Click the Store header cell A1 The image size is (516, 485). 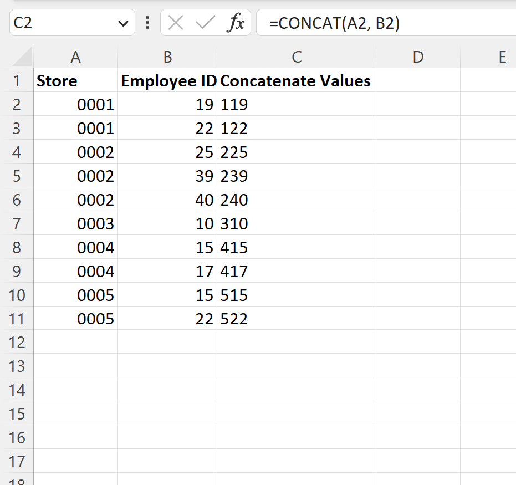pyautogui.click(x=76, y=80)
